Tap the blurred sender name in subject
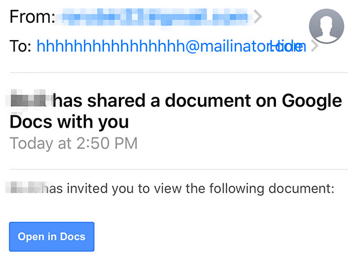The height and width of the screenshot is (261, 348). click(x=30, y=101)
